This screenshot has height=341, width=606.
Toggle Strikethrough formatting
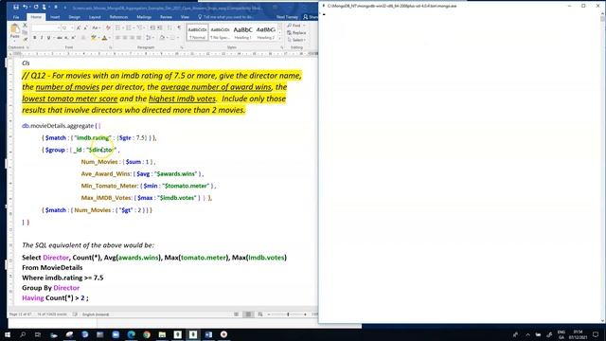click(60, 38)
